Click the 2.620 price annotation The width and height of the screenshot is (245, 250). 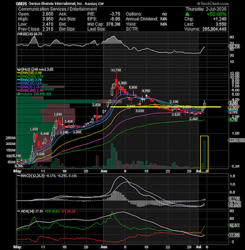coord(176,114)
